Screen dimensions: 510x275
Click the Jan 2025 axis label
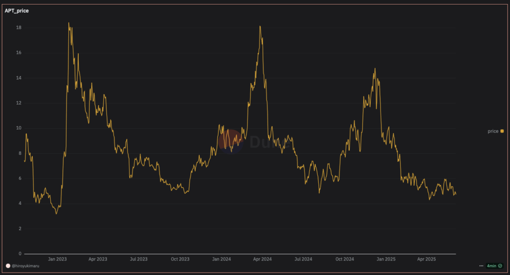pyautogui.click(x=386, y=259)
